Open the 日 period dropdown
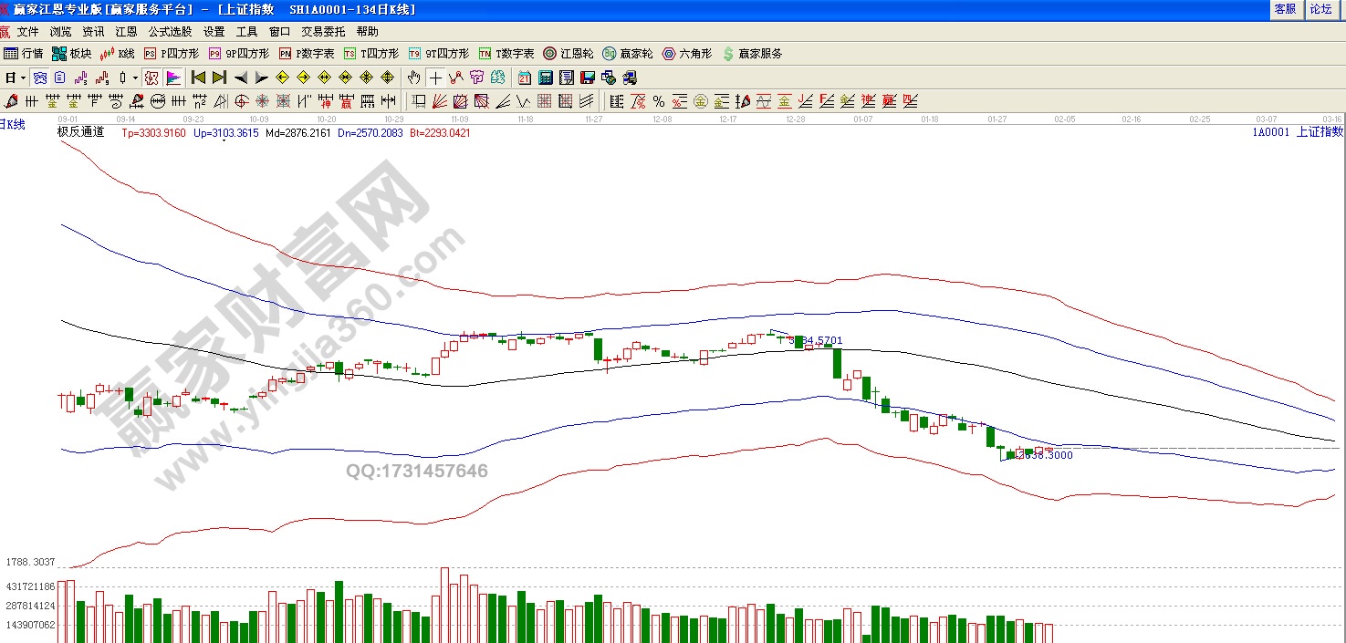This screenshot has width=1346, height=643. pos(13,78)
